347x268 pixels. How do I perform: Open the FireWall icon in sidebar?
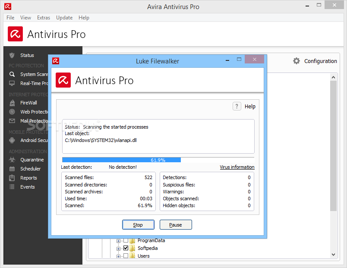pos(12,103)
